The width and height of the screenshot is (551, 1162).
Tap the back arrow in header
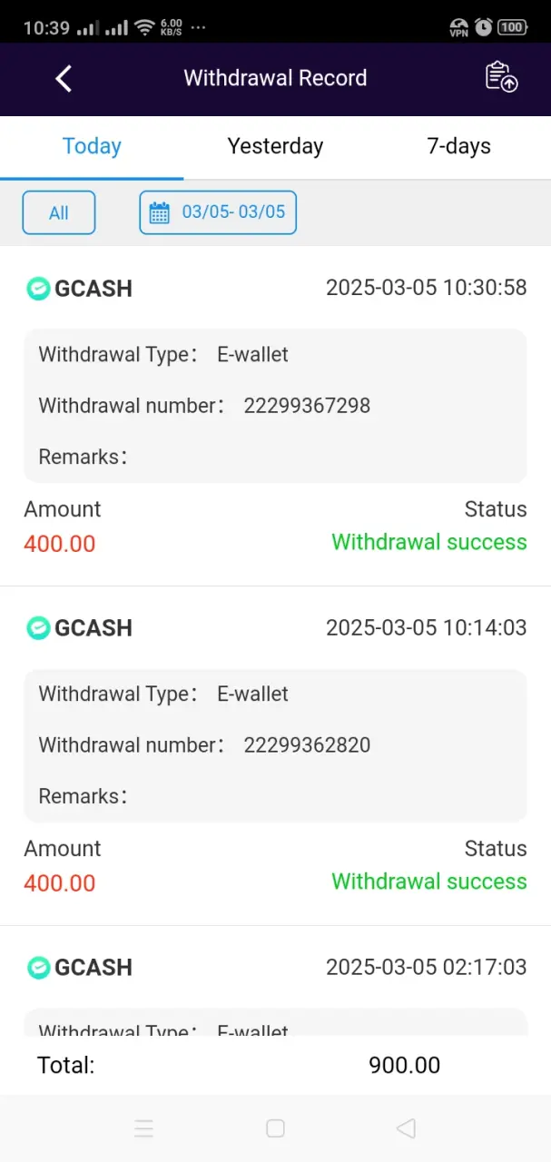point(64,79)
